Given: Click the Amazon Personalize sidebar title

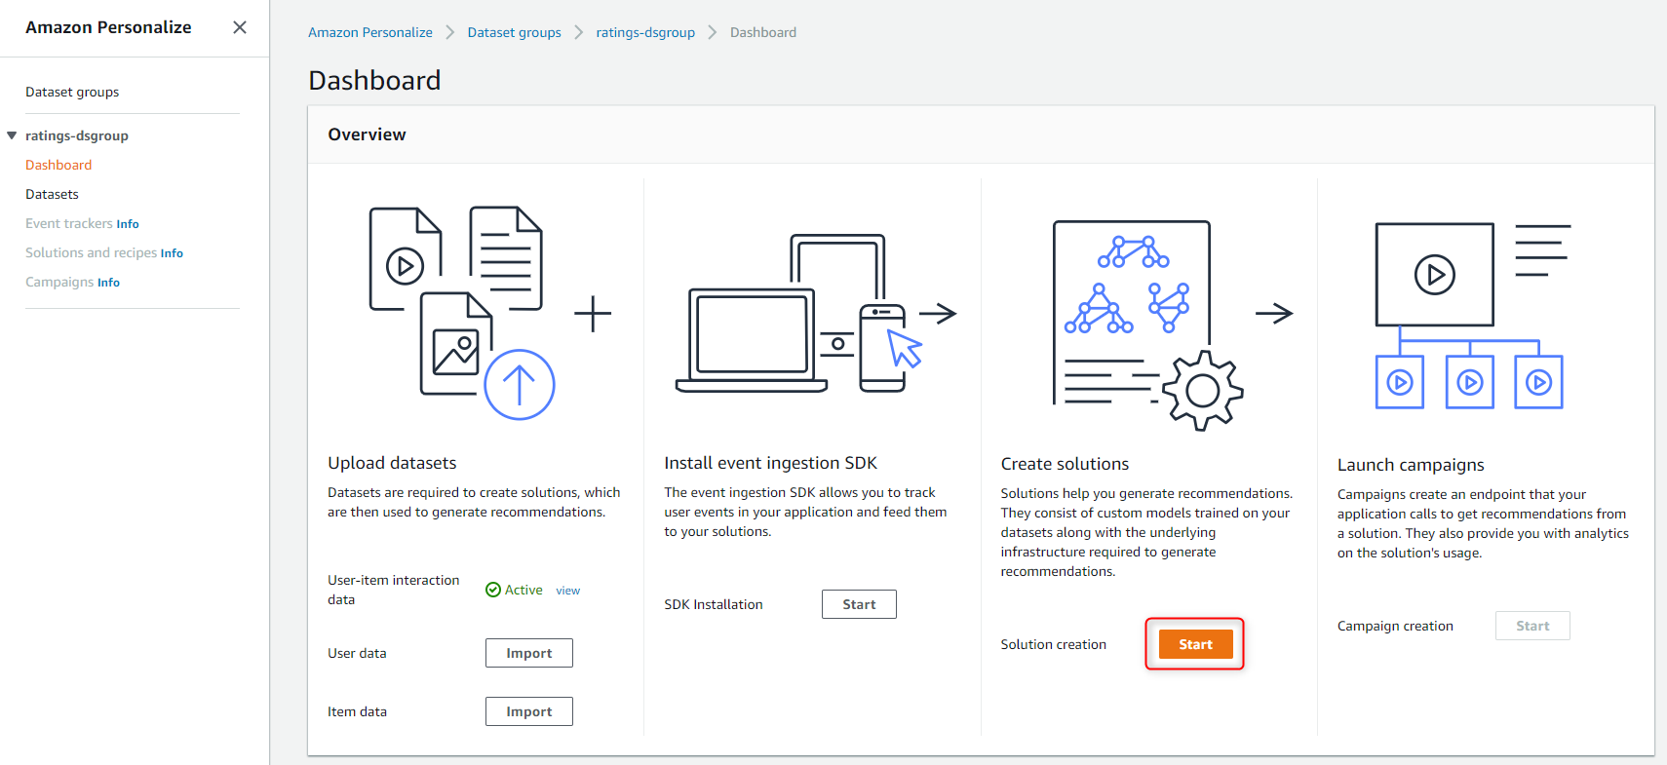Looking at the screenshot, I should tap(108, 27).
